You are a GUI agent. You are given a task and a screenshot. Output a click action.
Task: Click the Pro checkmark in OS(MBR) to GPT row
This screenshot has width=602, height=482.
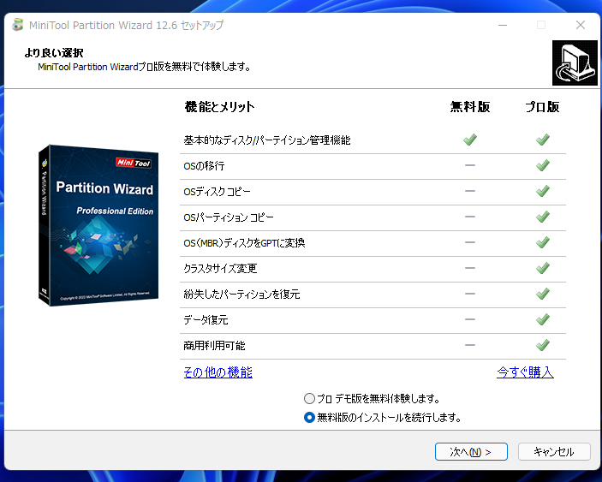pos(543,242)
